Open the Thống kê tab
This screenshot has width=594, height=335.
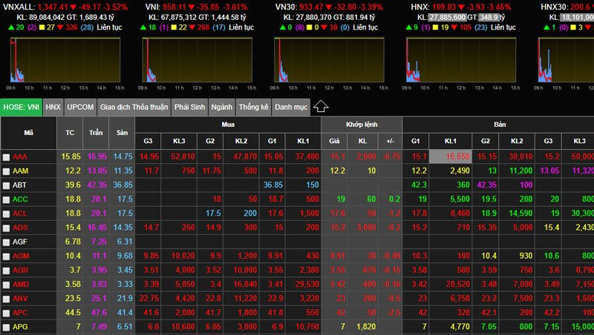pos(254,107)
